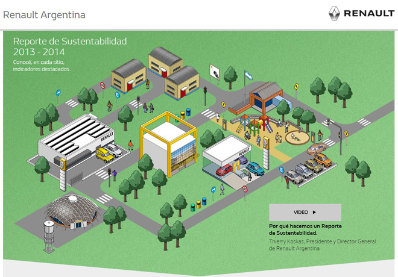Open the 'Renault Argentina' header title
Image resolution: width=398 pixels, height=277 pixels.
[44, 14]
